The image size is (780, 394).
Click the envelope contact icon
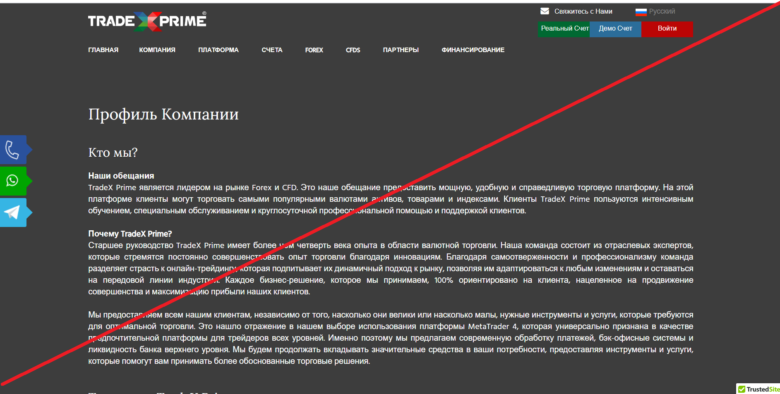tap(545, 11)
